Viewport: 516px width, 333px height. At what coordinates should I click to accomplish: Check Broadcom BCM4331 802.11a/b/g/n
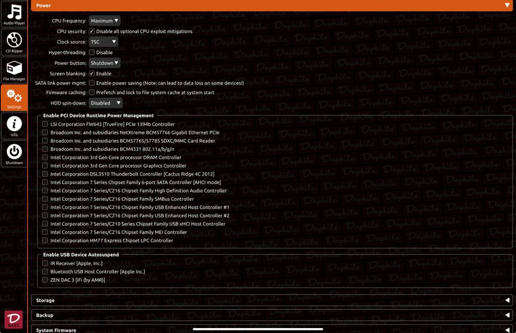click(45, 149)
